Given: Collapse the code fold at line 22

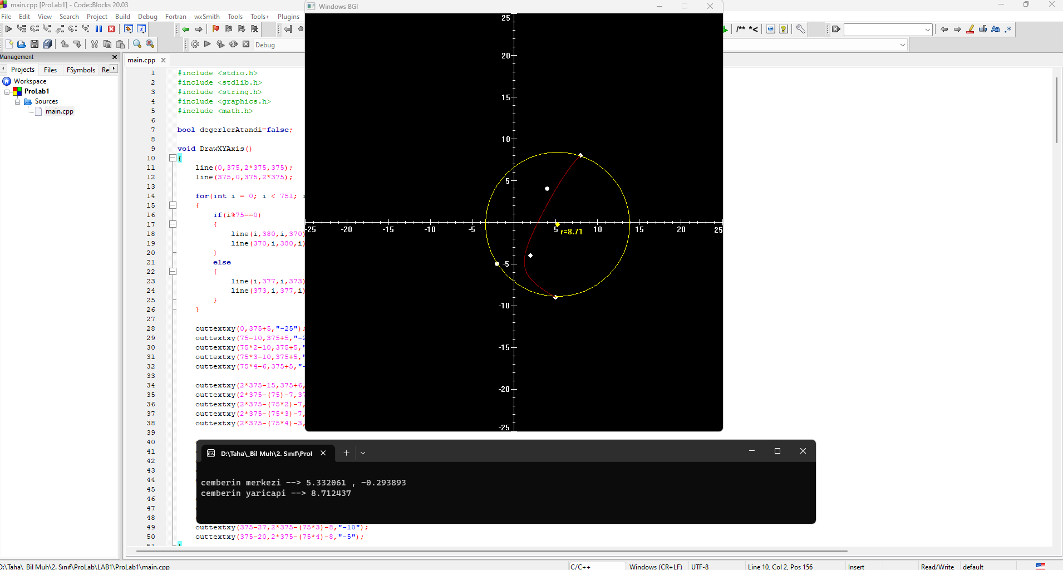Looking at the screenshot, I should pos(173,272).
